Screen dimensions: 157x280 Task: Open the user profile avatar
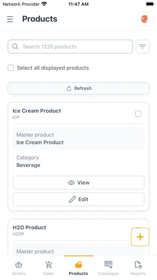145,19
